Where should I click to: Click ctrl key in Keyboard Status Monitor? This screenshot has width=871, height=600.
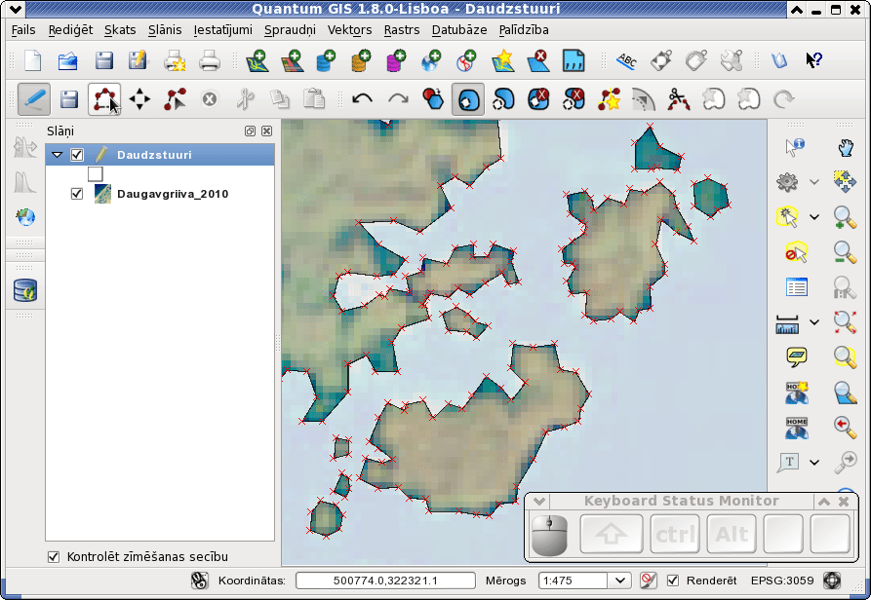[x=675, y=534]
